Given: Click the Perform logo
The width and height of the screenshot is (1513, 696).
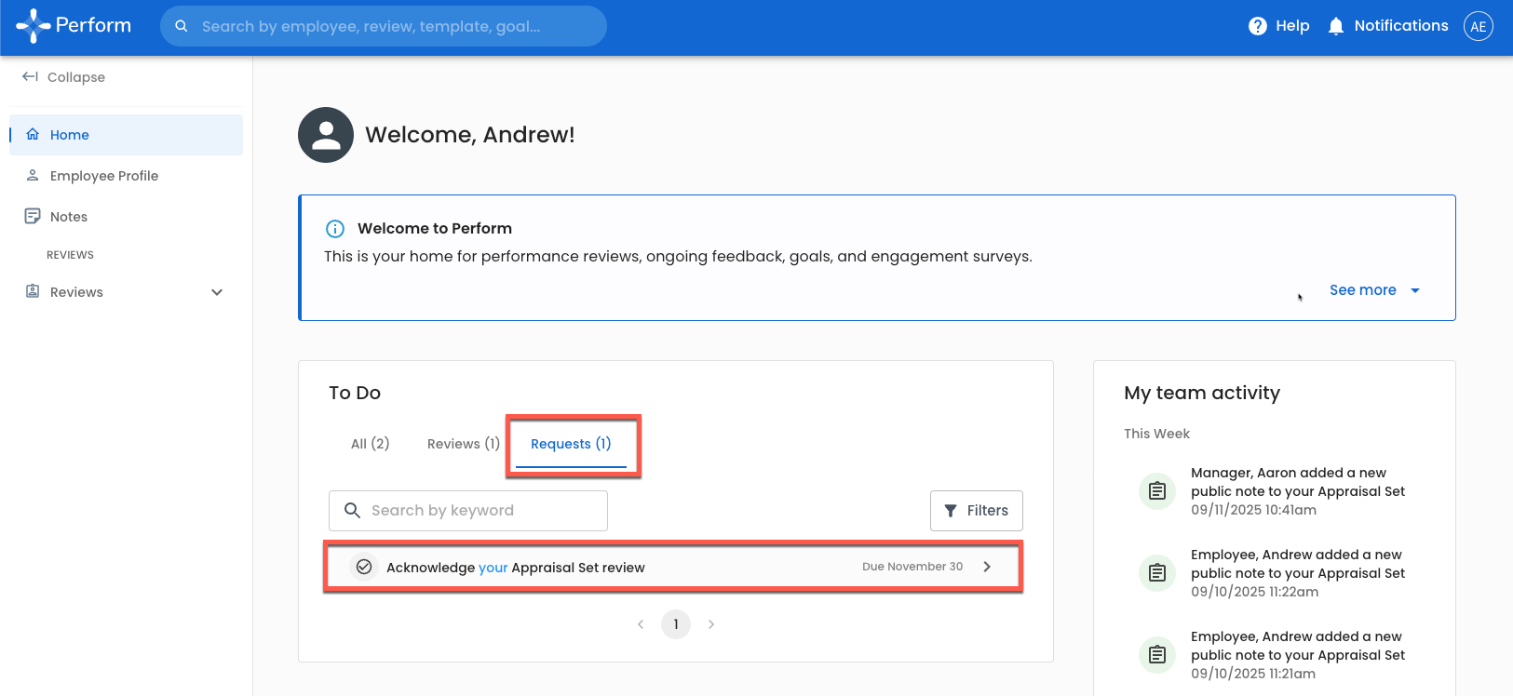Looking at the screenshot, I should click(74, 26).
